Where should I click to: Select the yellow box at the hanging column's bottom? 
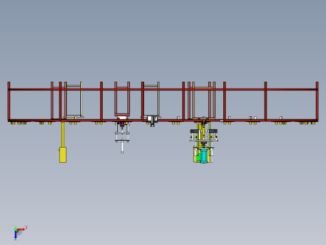pos(63,155)
